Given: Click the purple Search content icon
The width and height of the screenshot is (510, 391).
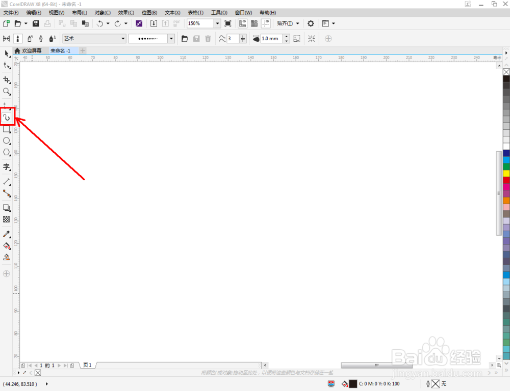Looking at the screenshot, I should (139, 23).
